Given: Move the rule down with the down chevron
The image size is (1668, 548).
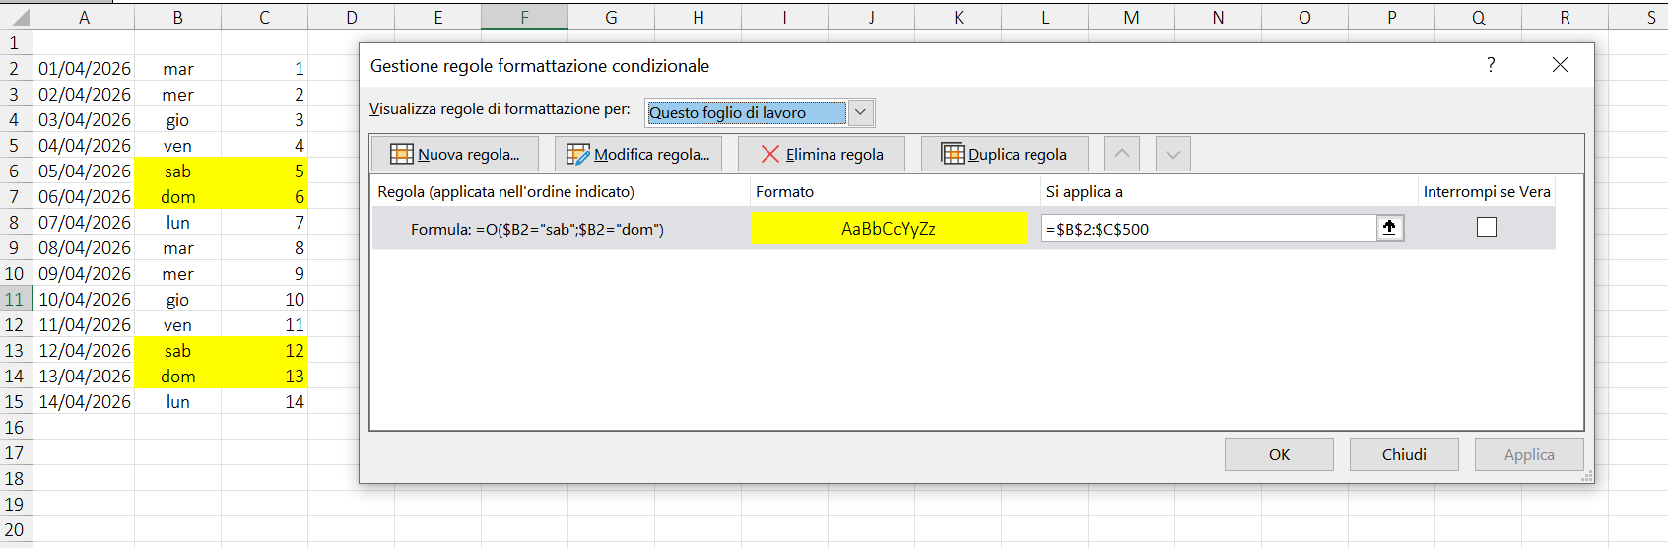Looking at the screenshot, I should click(1173, 154).
